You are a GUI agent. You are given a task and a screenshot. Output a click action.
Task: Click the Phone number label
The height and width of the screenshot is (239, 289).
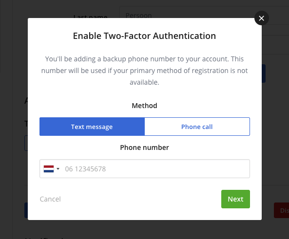[144, 147]
